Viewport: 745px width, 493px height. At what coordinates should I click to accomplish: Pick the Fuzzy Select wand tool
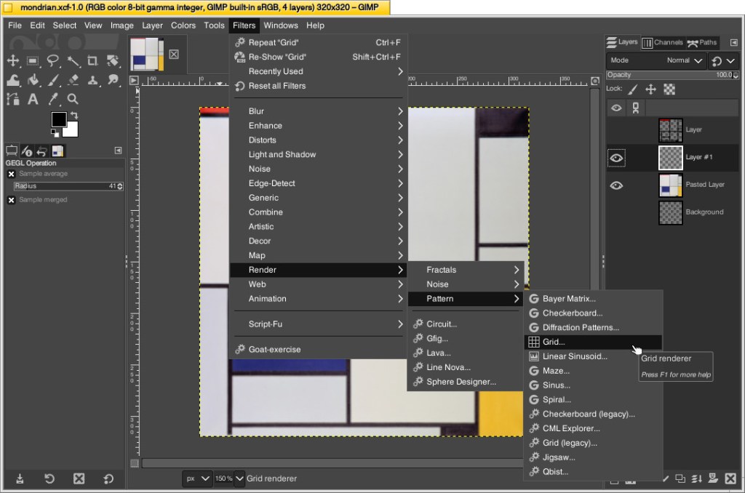click(x=73, y=61)
